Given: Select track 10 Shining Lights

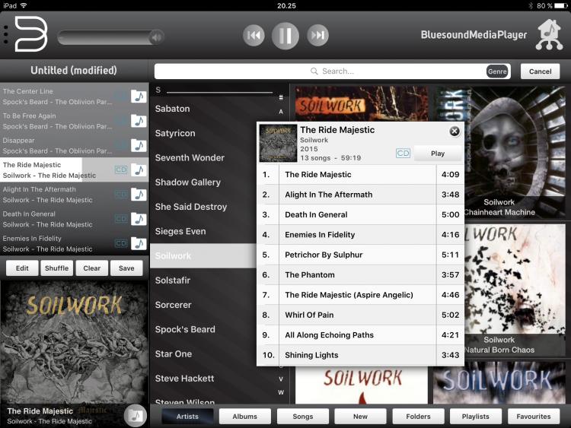Looking at the screenshot, I should [361, 355].
